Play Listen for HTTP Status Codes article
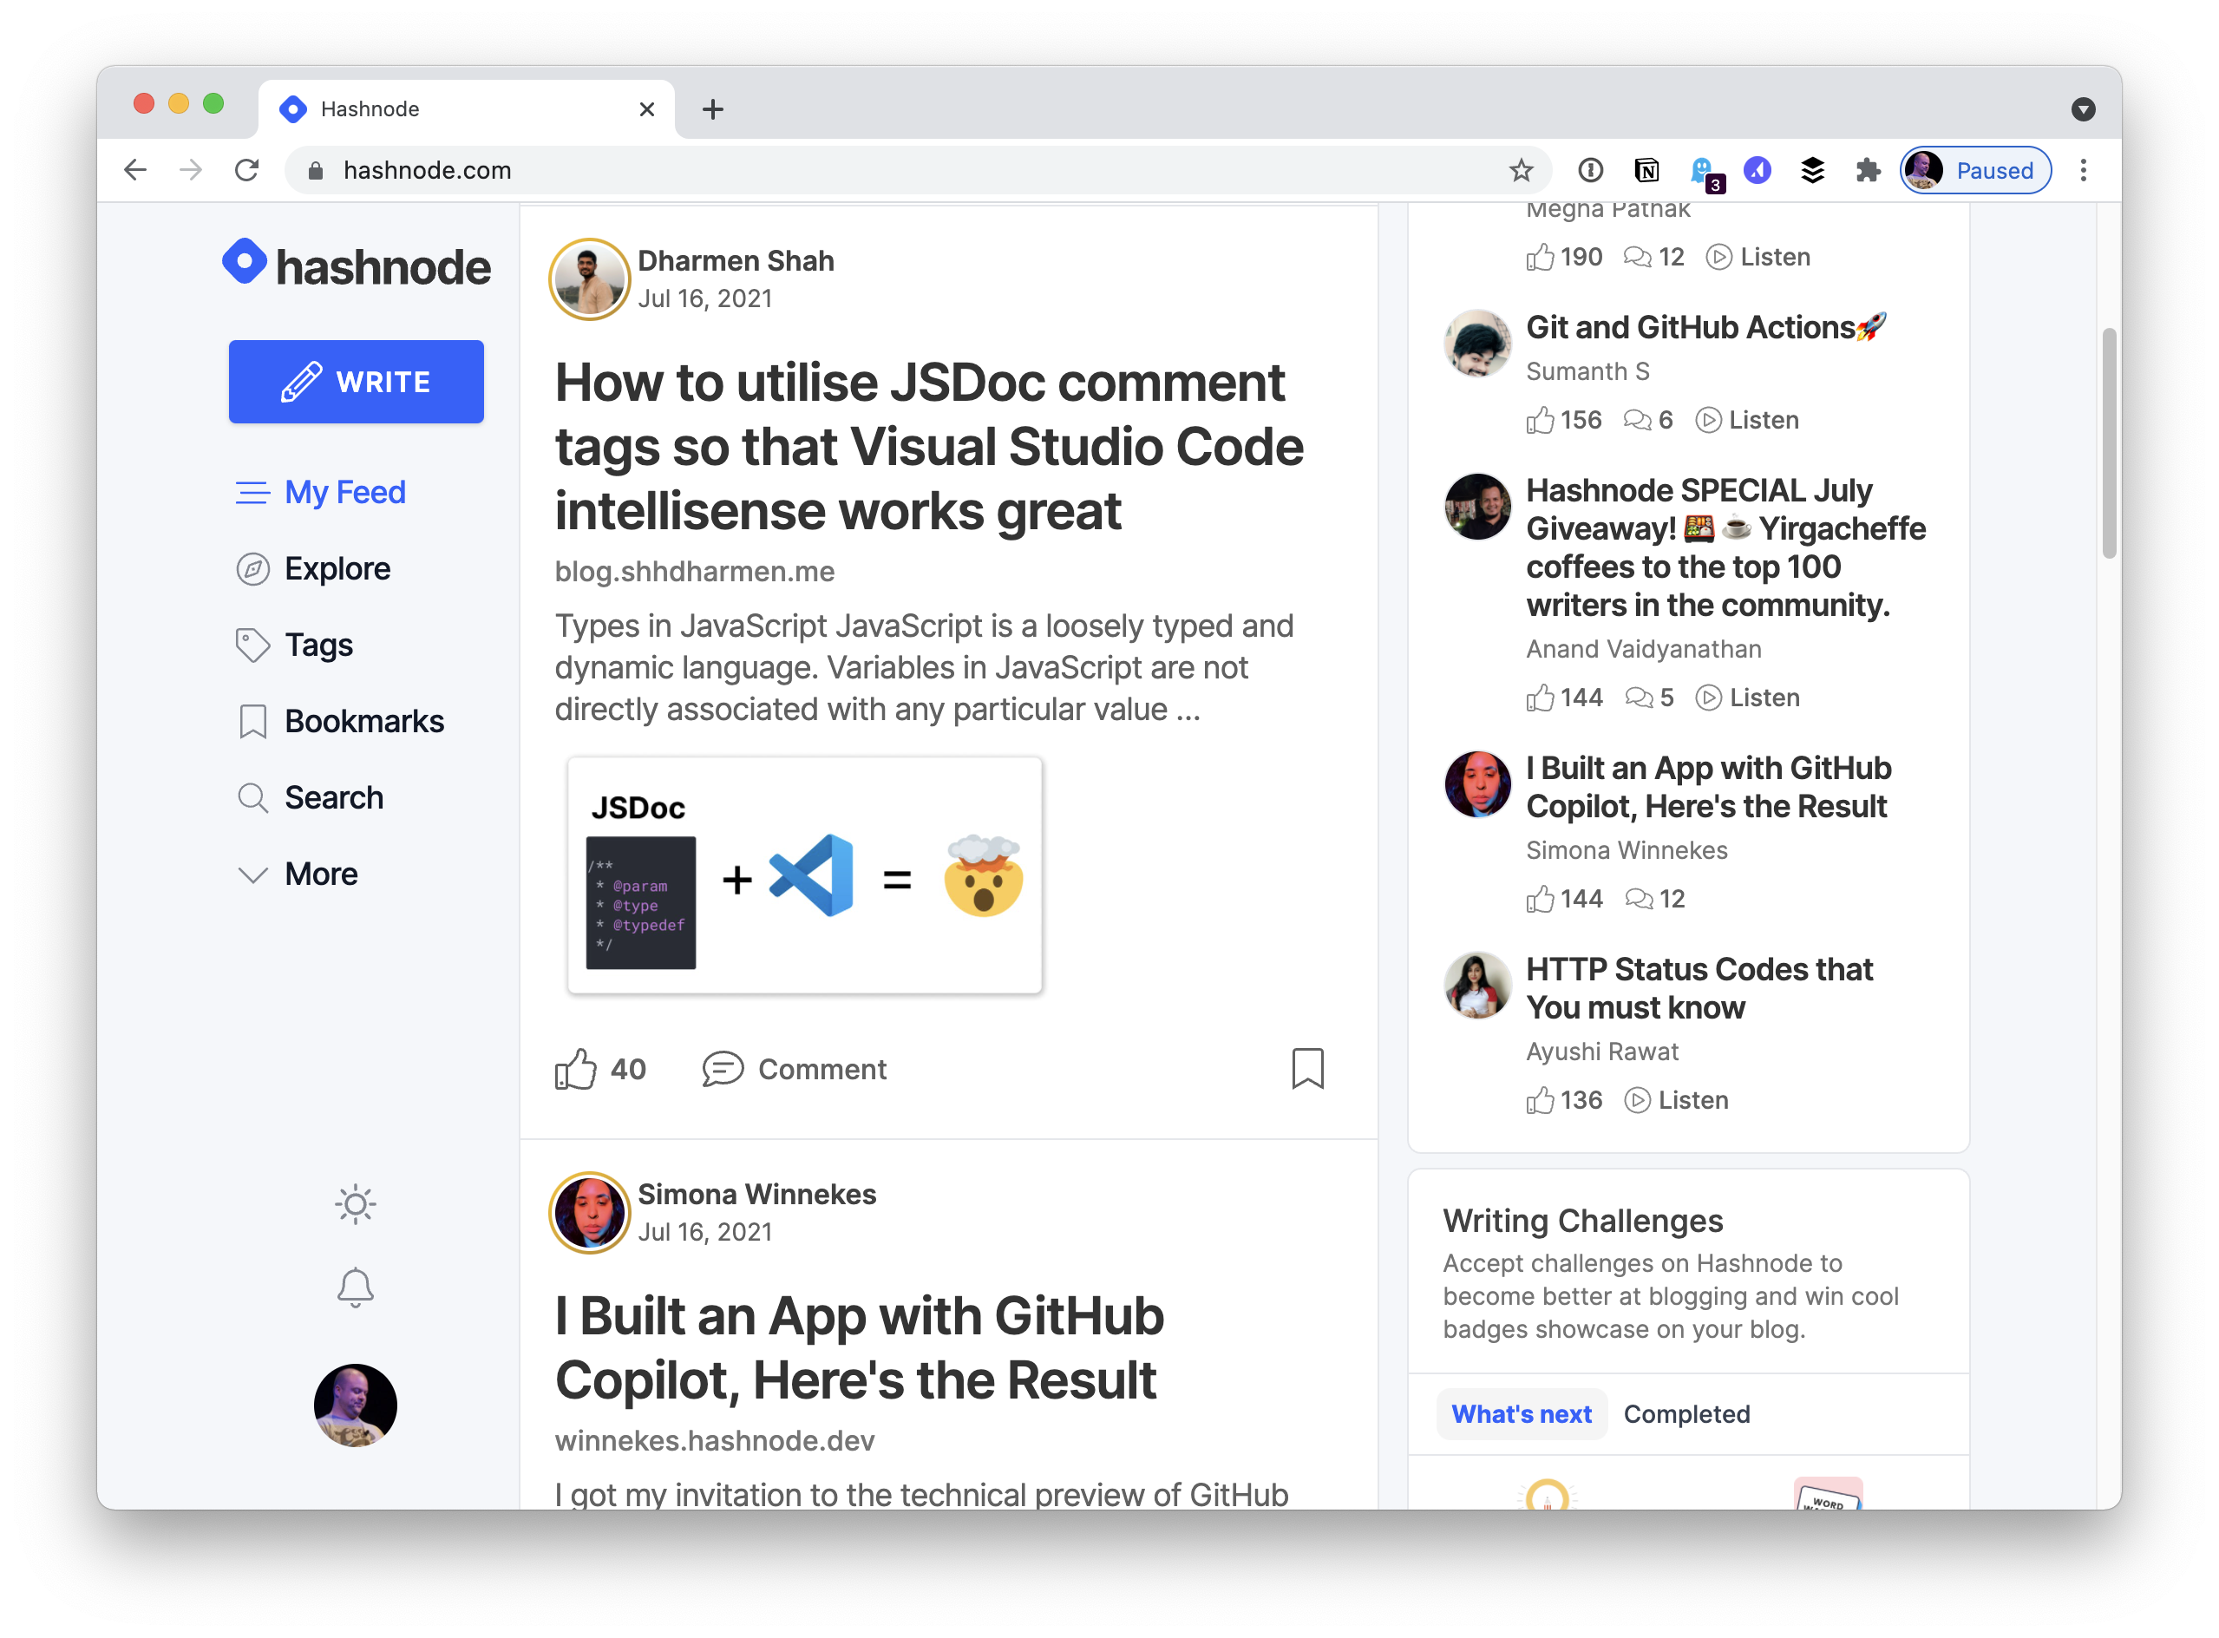This screenshot has height=1638, width=2219. 1676,1099
